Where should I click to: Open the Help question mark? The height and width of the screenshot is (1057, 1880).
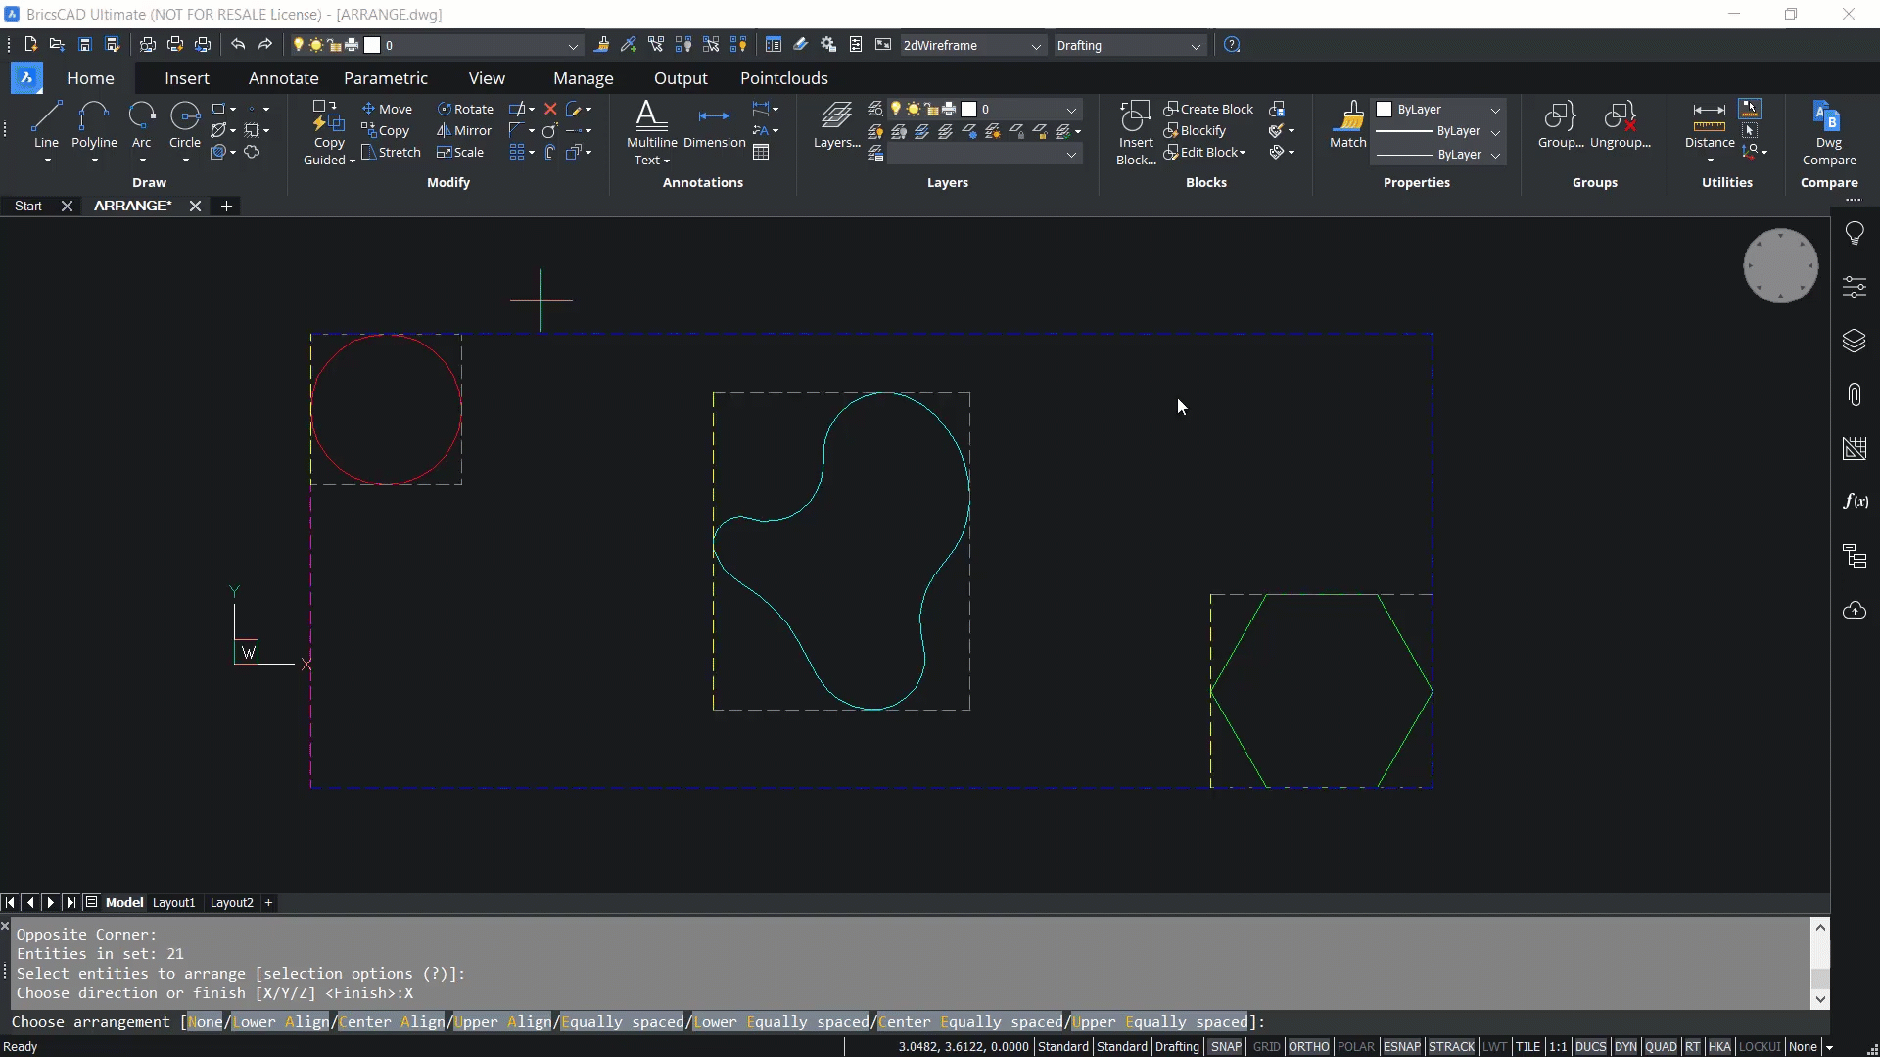tap(1232, 45)
